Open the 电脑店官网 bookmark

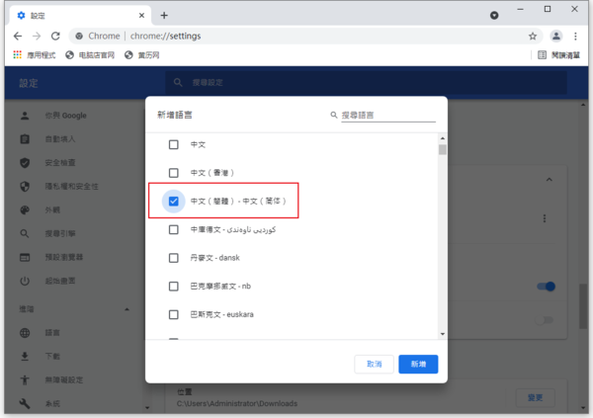[90, 55]
